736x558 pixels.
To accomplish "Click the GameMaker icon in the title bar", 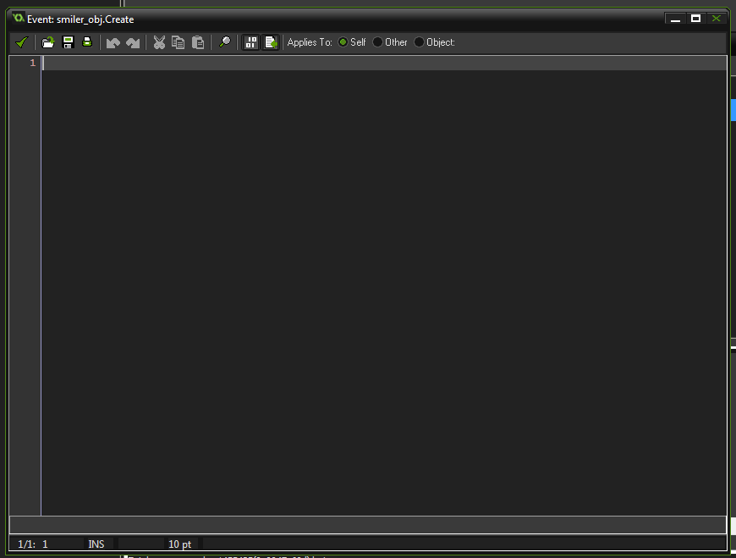I will pos(19,19).
